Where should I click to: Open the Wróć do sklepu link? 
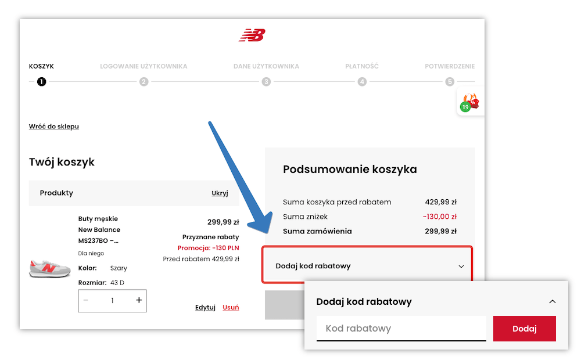tap(53, 126)
